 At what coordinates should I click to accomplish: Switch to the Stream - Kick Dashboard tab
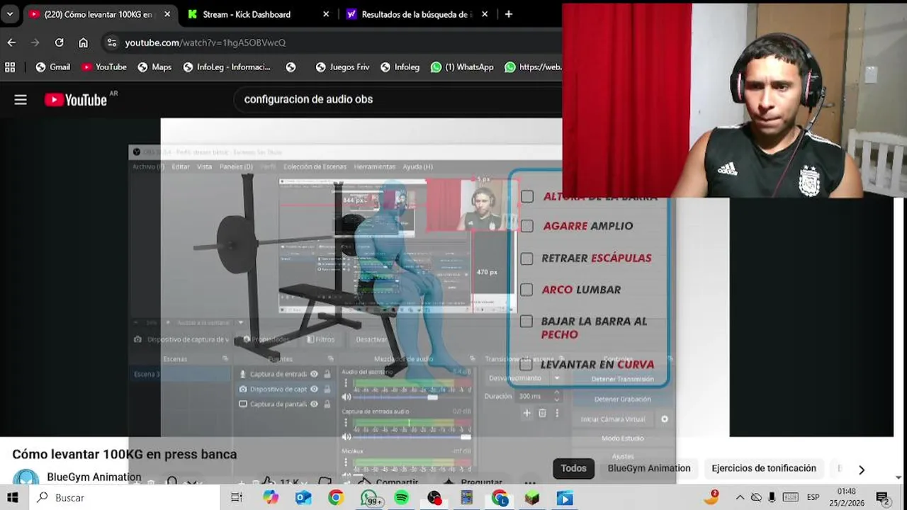click(x=246, y=14)
